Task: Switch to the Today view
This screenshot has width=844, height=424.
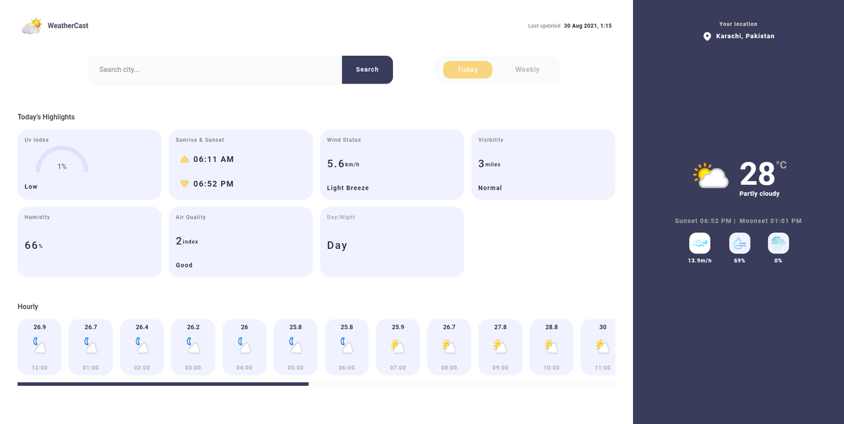Action: tap(467, 70)
